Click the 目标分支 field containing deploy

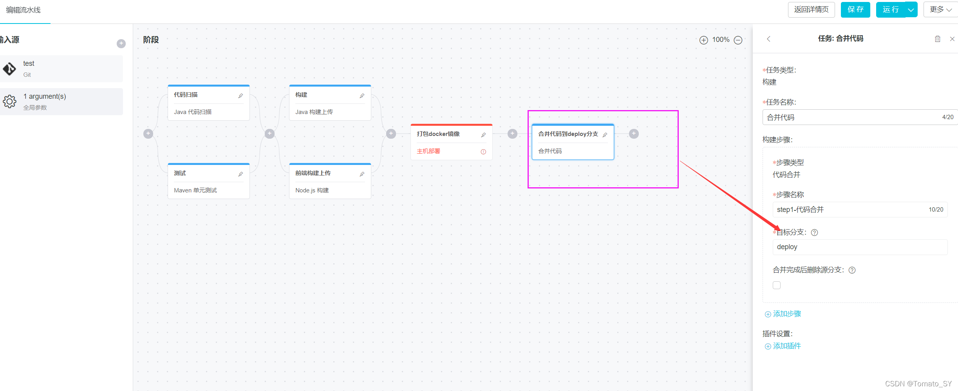tap(860, 247)
